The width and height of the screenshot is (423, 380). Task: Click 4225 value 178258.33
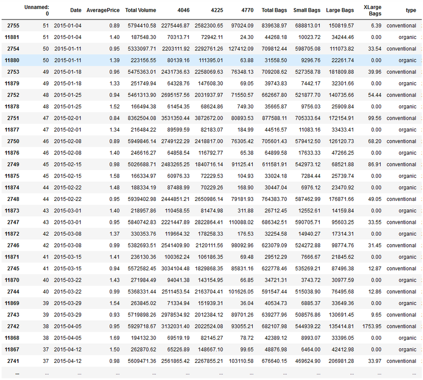[x=210, y=234]
